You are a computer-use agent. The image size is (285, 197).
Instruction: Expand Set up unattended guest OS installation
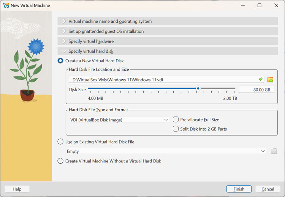pos(168,31)
